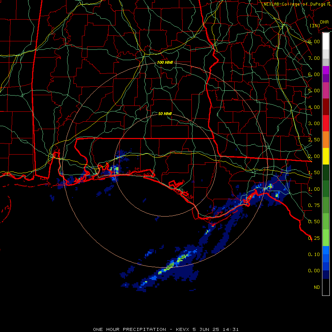Click the 0.50 legend value
This screenshot has width=332, height=332.
[314, 222]
